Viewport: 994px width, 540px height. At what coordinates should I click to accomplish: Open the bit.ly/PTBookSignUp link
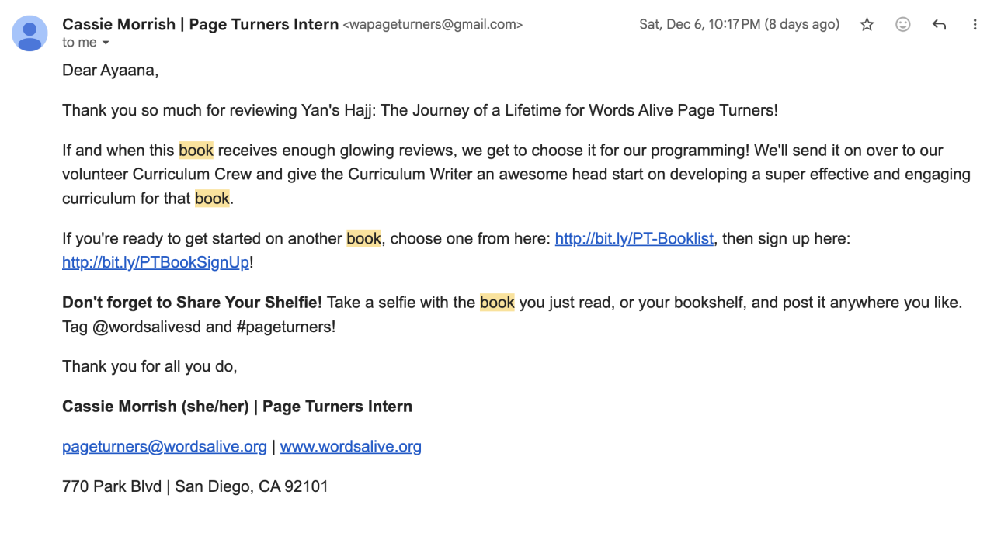click(x=155, y=263)
